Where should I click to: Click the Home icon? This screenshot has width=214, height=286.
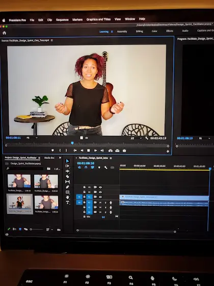pyautogui.click(x=5, y=33)
